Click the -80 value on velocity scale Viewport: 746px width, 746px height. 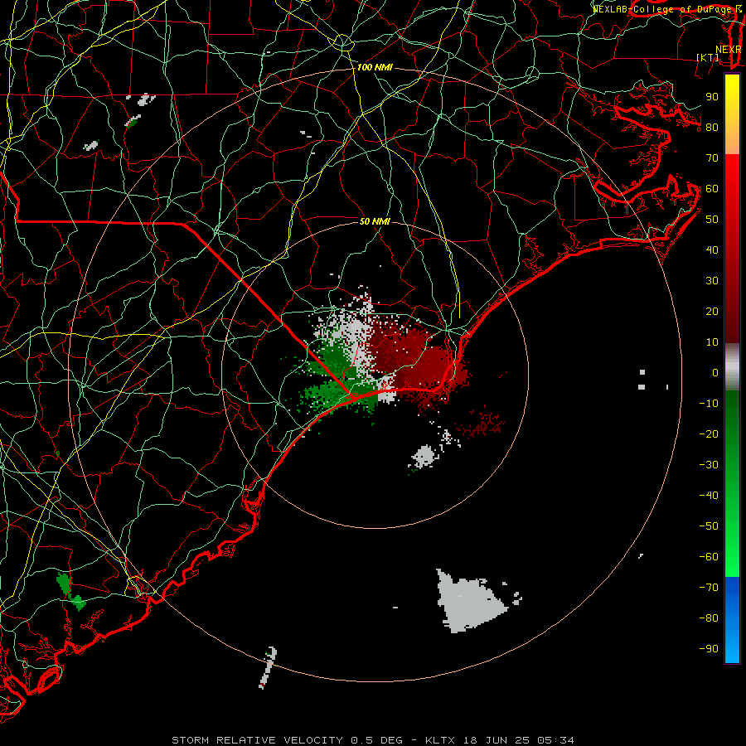(x=709, y=618)
